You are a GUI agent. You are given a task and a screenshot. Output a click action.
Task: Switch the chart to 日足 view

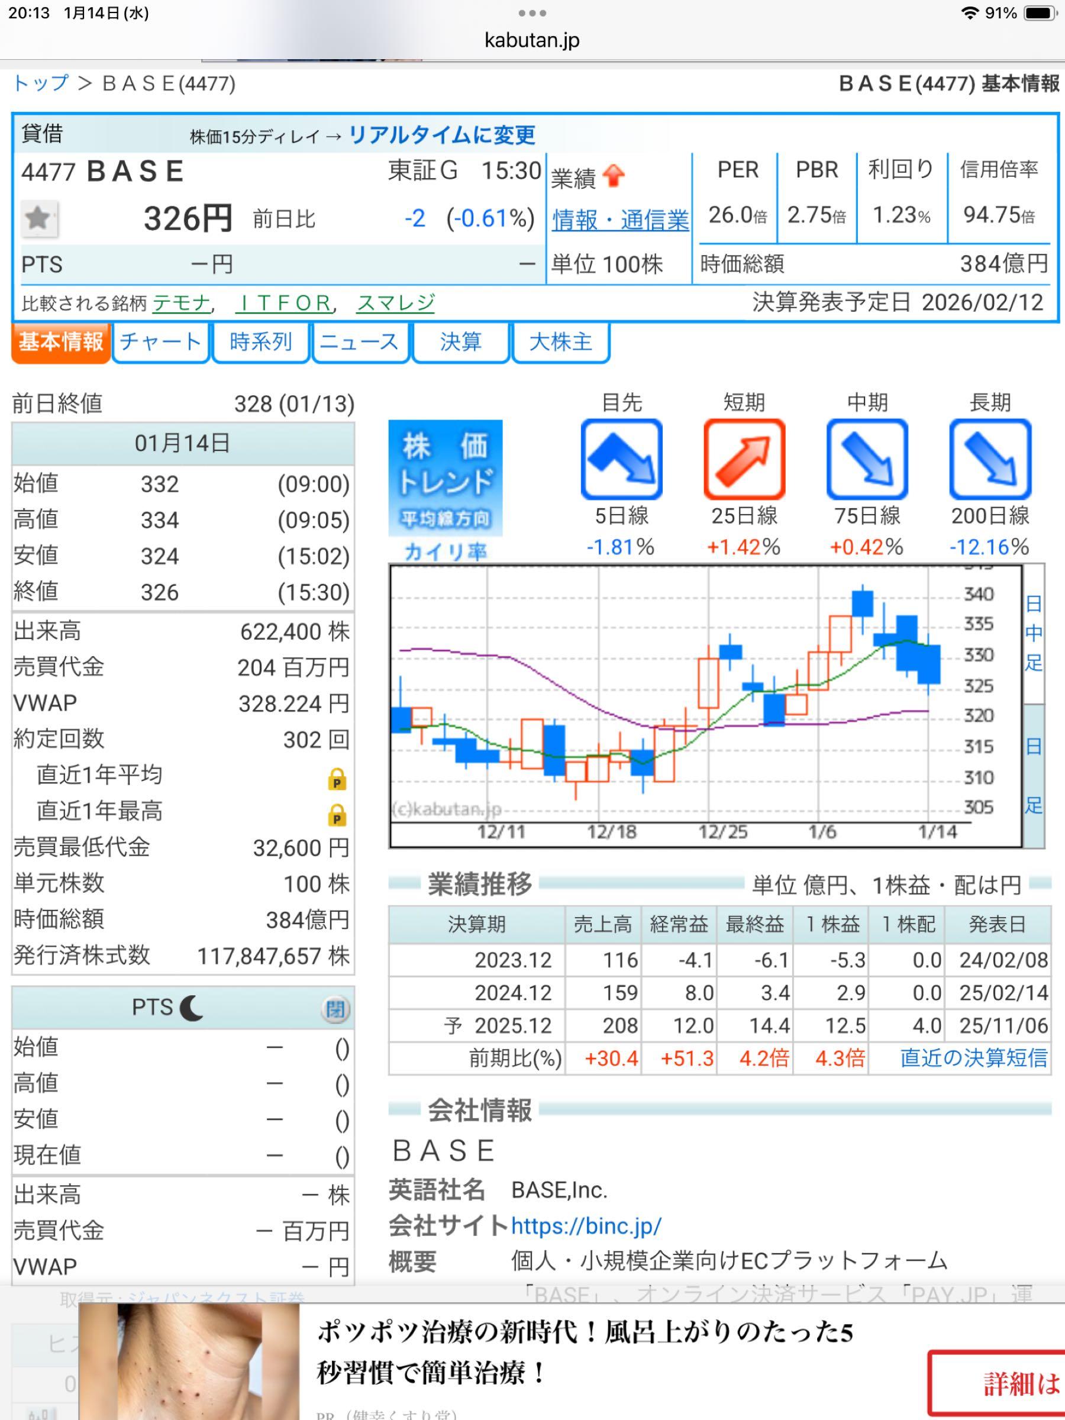1035,764
